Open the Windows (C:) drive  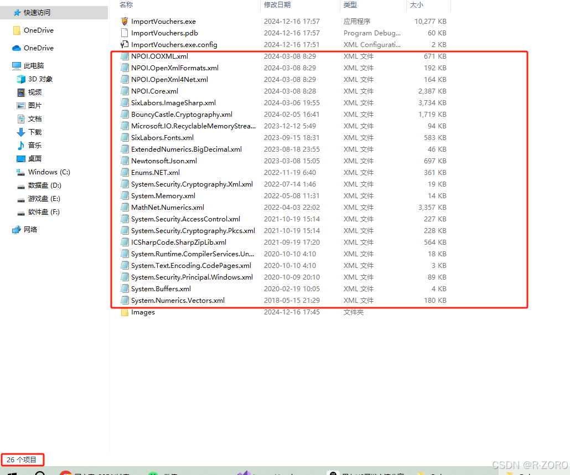47,172
